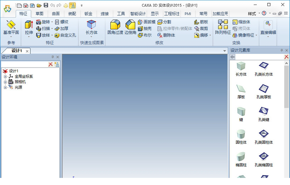Click the 布尔 boolean tool
This screenshot has width=290, height=185.
(x=145, y=35)
